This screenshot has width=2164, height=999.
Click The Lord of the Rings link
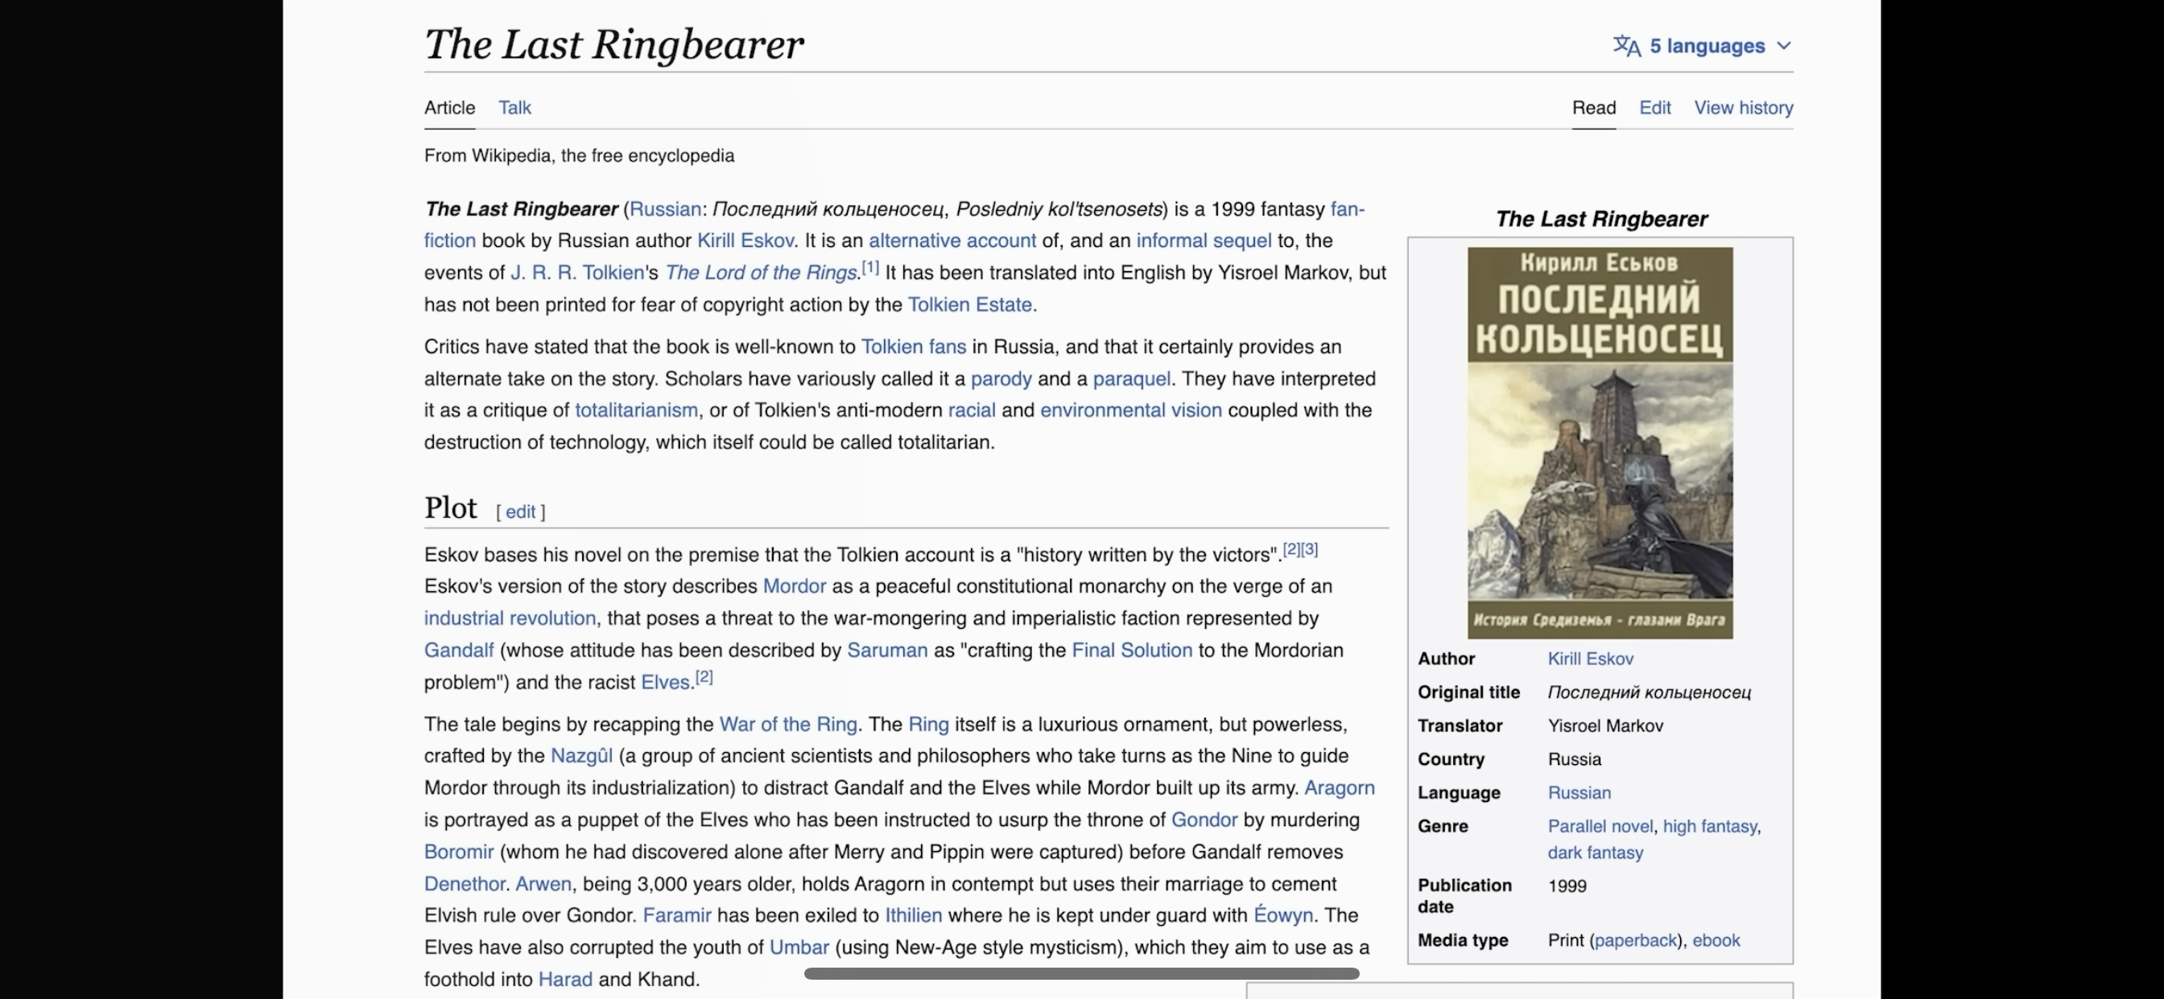[760, 273]
